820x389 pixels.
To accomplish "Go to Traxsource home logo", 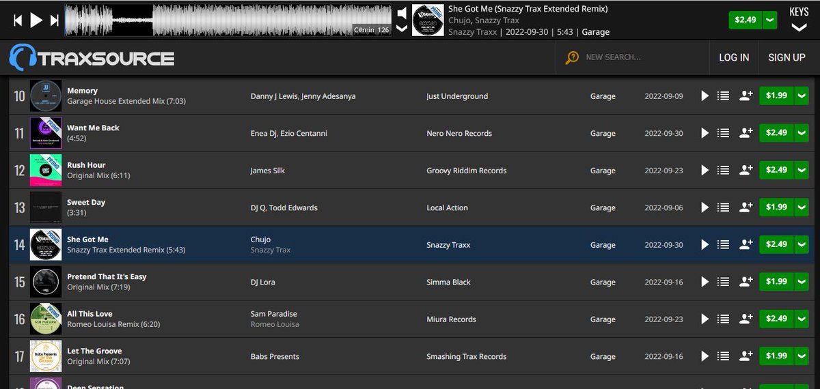I will (92, 57).
